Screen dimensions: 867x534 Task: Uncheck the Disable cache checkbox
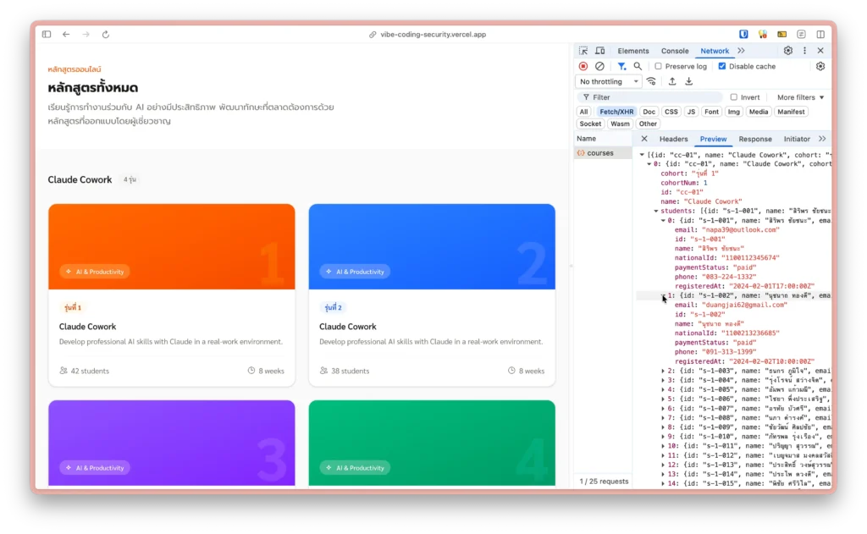[721, 66]
